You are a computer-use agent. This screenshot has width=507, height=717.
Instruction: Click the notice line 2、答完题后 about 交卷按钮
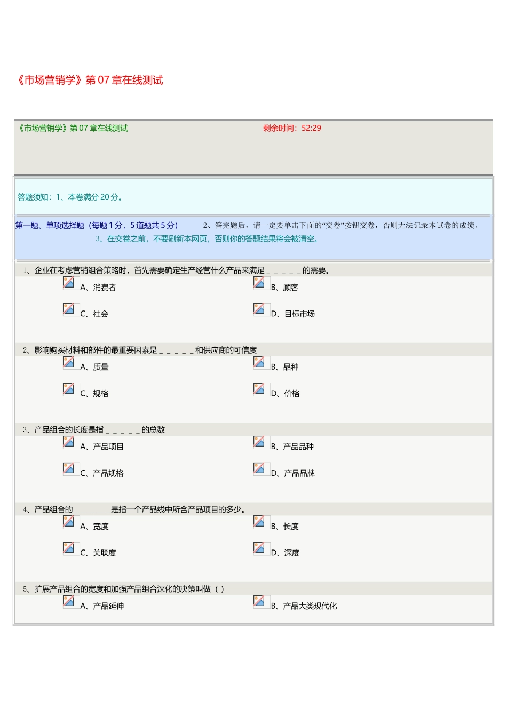[342, 226]
